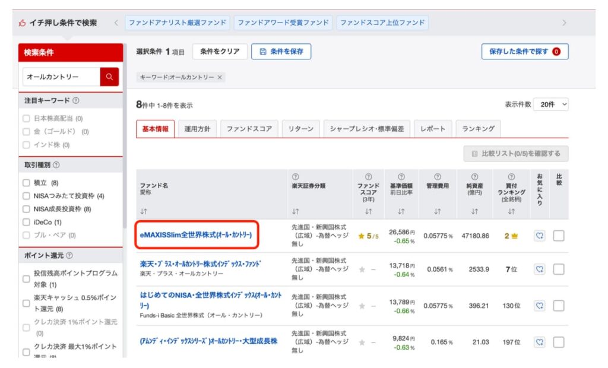608x368 pixels.
Task: Select ファンドアナリスト厳選ファンド chip
Action: point(178,23)
